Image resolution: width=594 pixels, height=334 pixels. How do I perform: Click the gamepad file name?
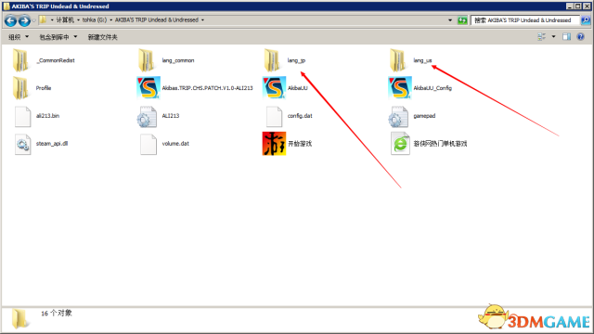(424, 115)
